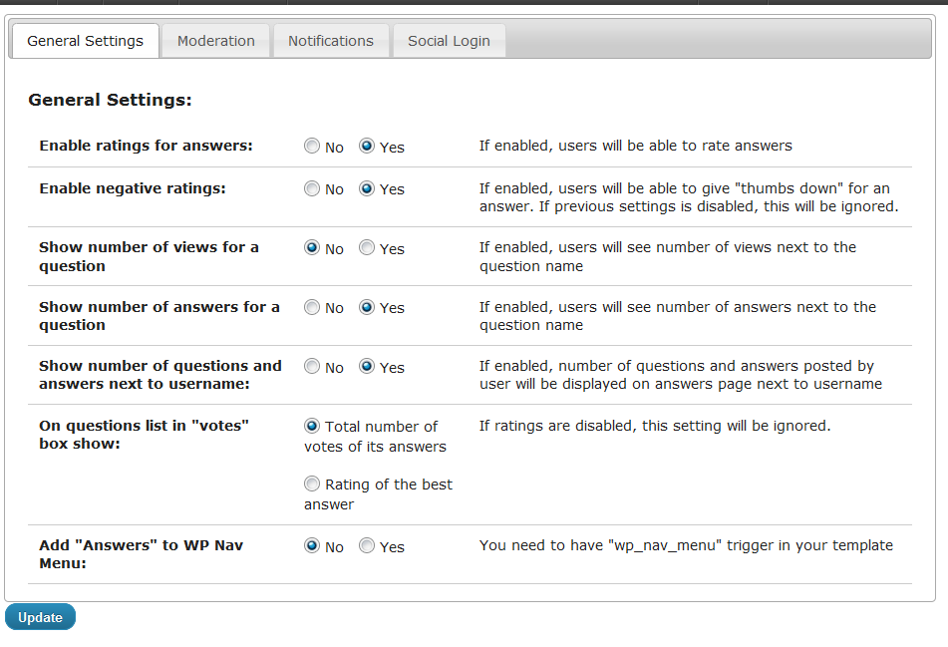The height and width of the screenshot is (647, 948).
Task: Select No for Add Answers to WP Nav Menu
Action: pyautogui.click(x=312, y=546)
